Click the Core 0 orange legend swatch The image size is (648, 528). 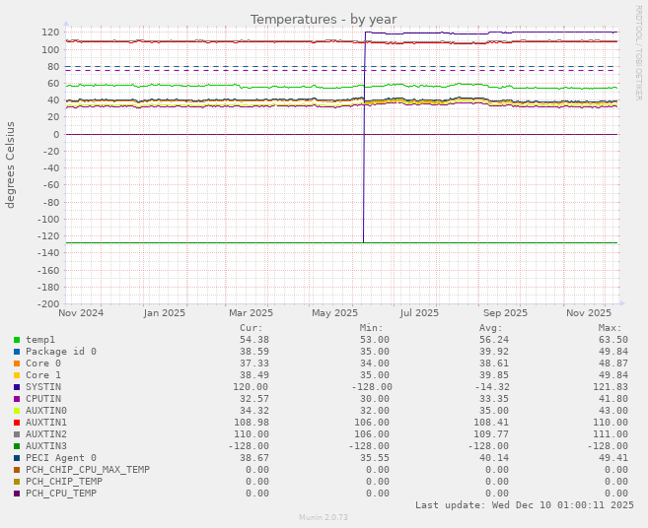coord(17,363)
